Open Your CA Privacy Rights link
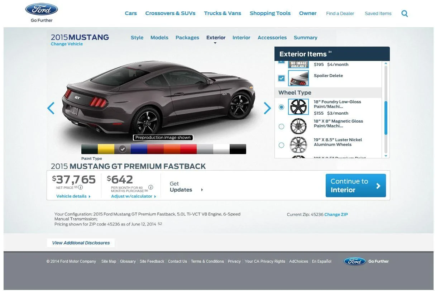 [265, 262]
